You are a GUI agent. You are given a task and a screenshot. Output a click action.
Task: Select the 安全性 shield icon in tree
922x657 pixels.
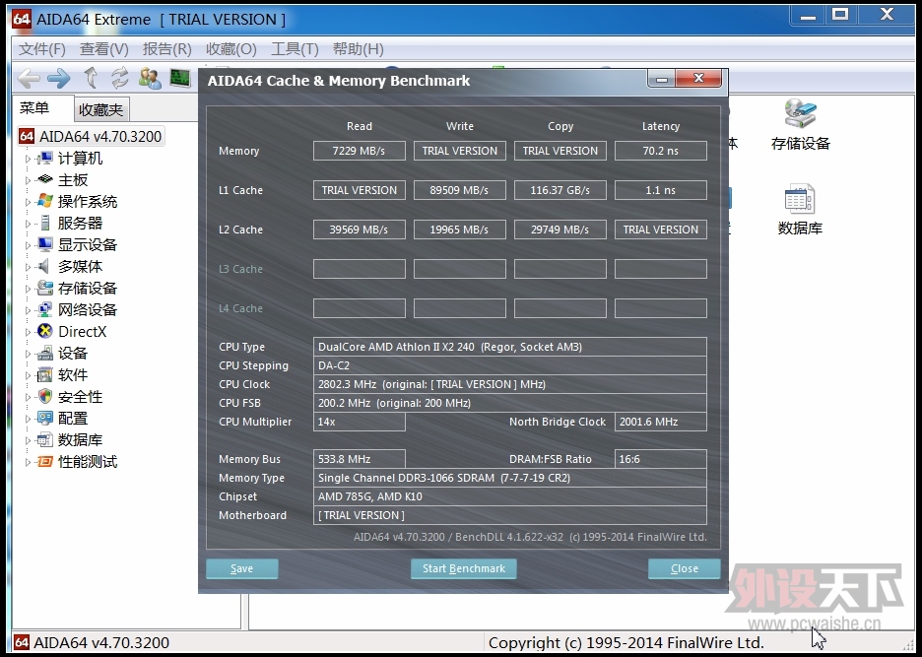[44, 396]
